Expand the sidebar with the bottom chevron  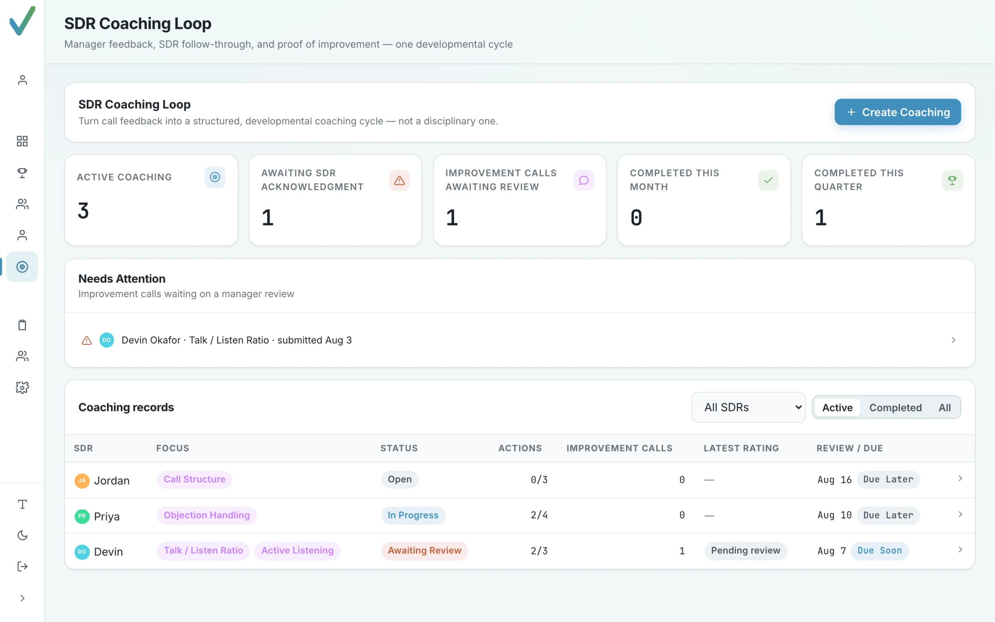pyautogui.click(x=22, y=598)
